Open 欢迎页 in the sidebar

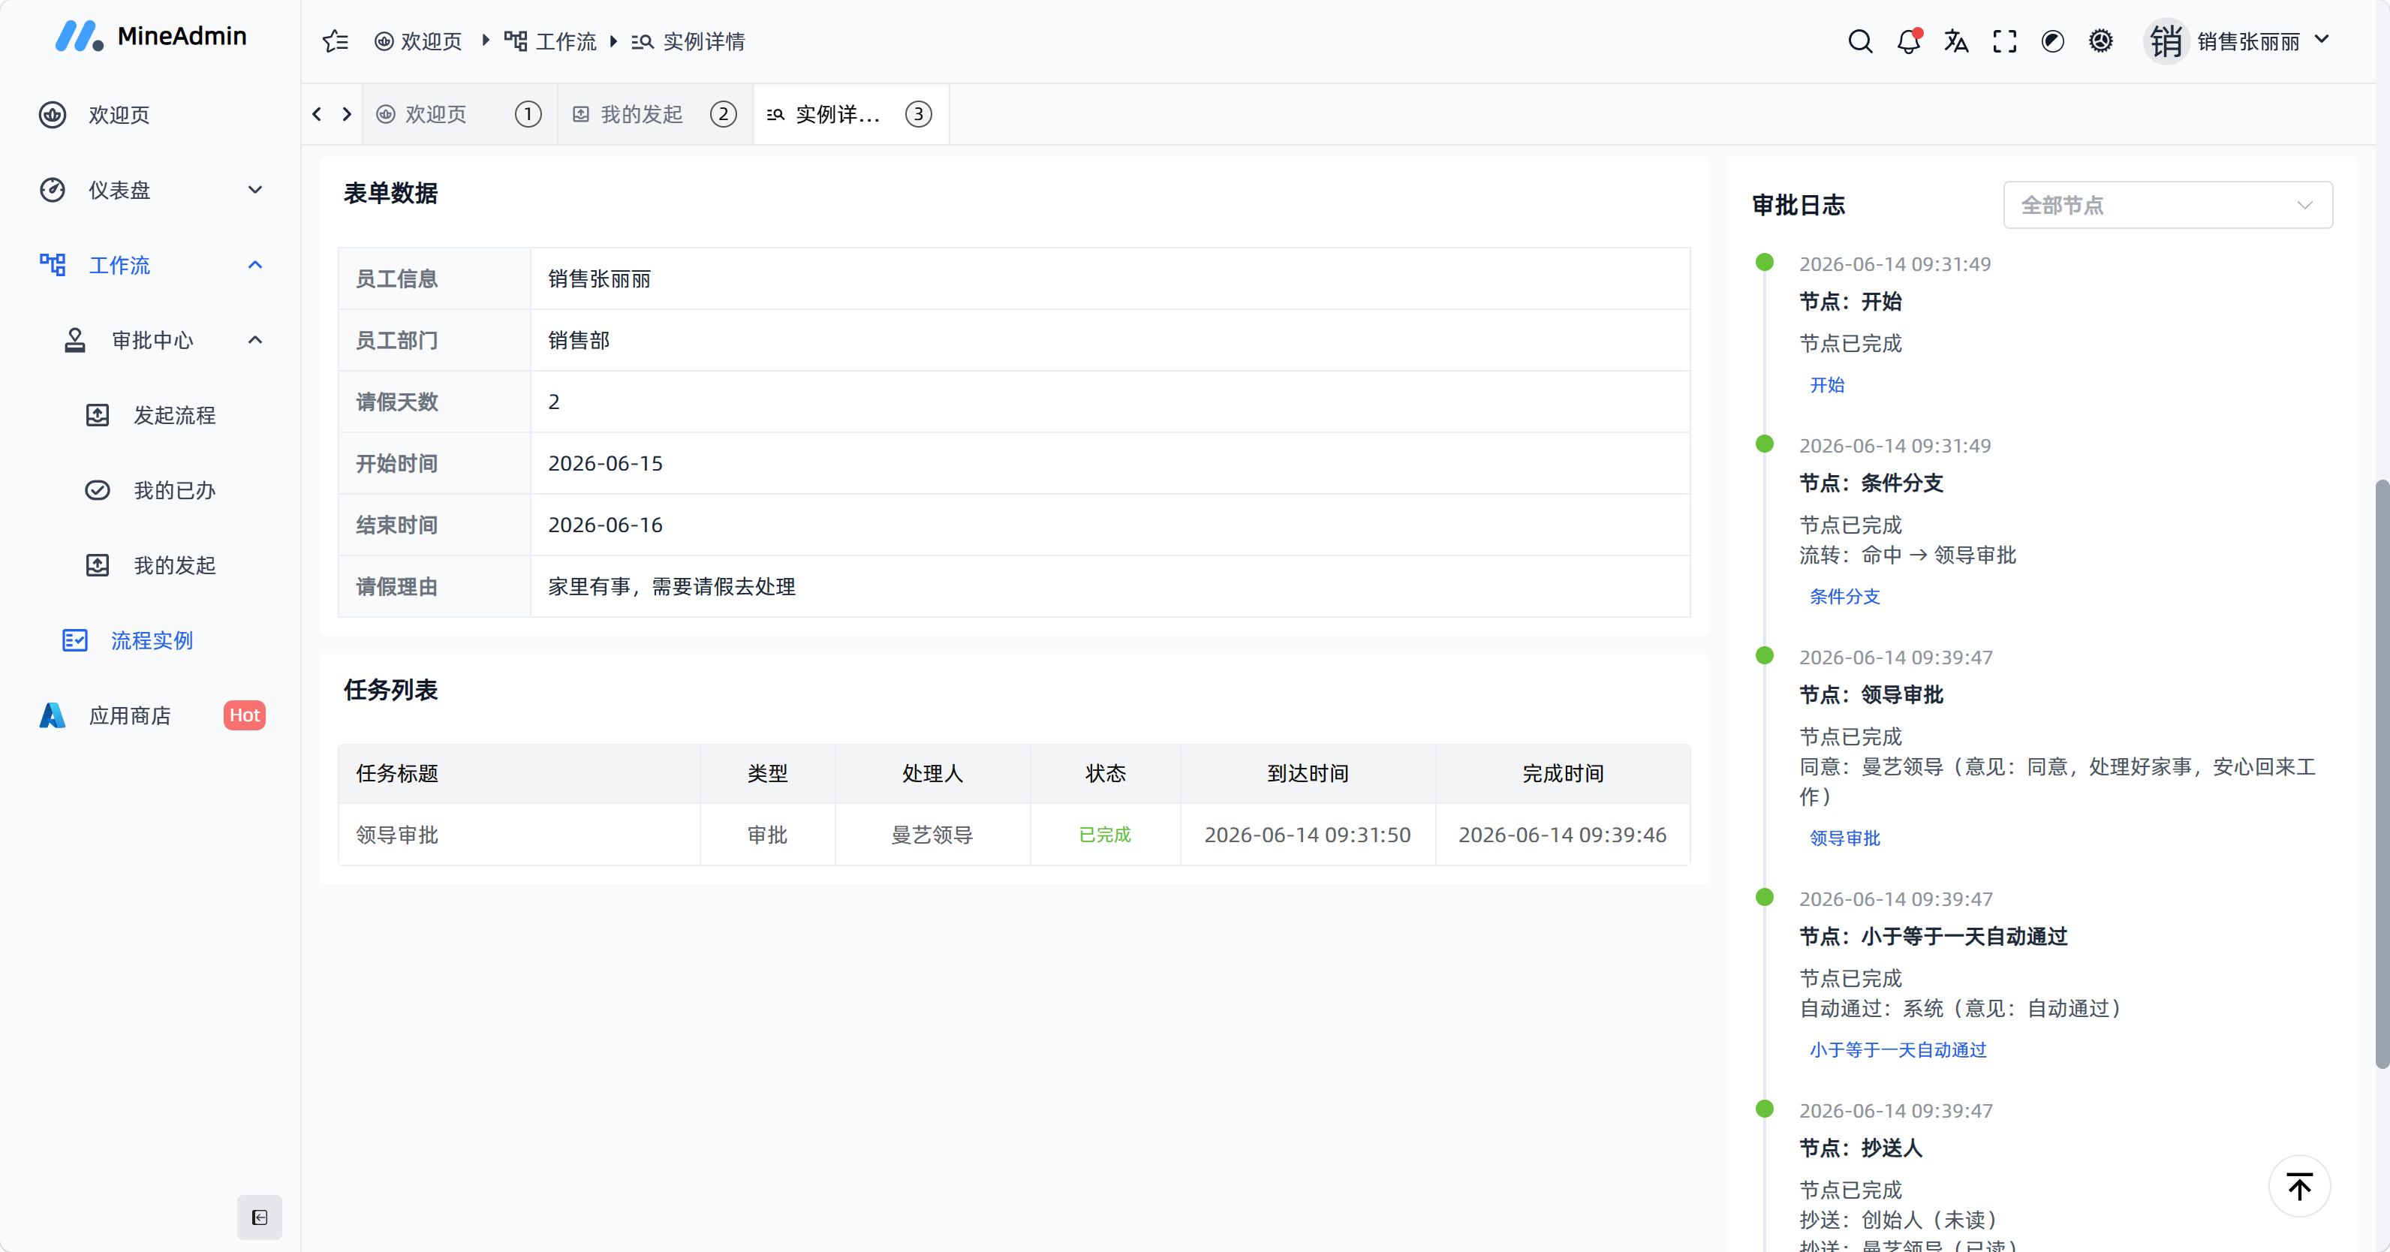point(150,115)
